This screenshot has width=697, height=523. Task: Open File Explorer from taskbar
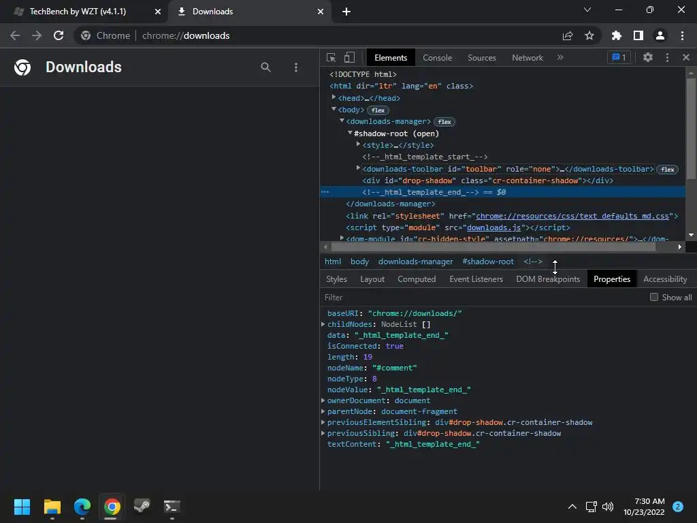pos(52,507)
